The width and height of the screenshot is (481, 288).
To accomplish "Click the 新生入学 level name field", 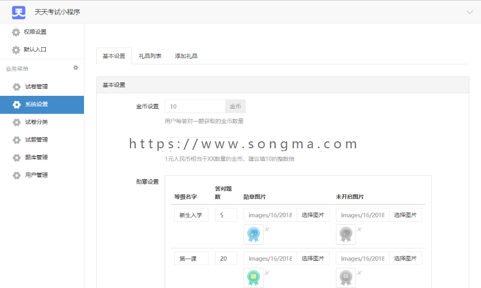I will (x=191, y=215).
